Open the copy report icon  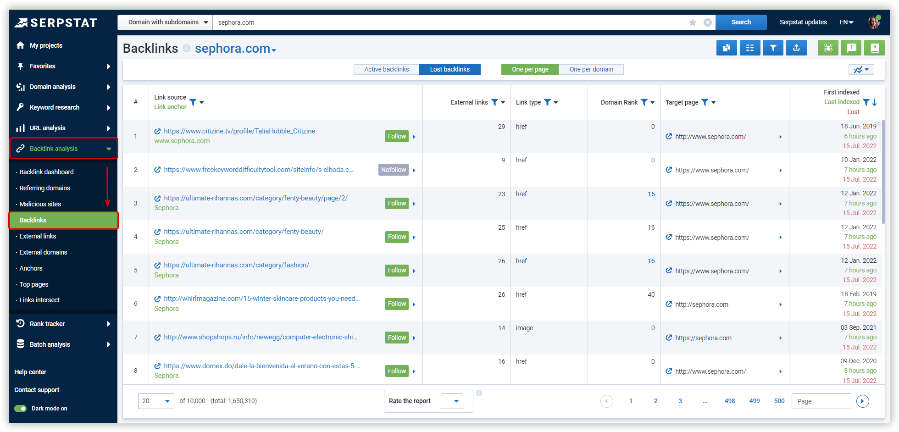[x=727, y=48]
